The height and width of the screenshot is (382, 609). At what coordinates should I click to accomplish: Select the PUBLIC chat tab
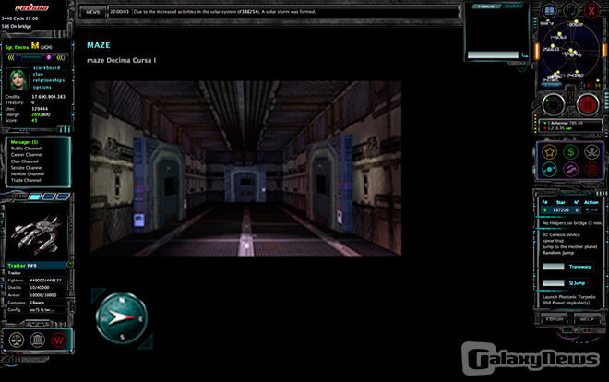point(485,6)
